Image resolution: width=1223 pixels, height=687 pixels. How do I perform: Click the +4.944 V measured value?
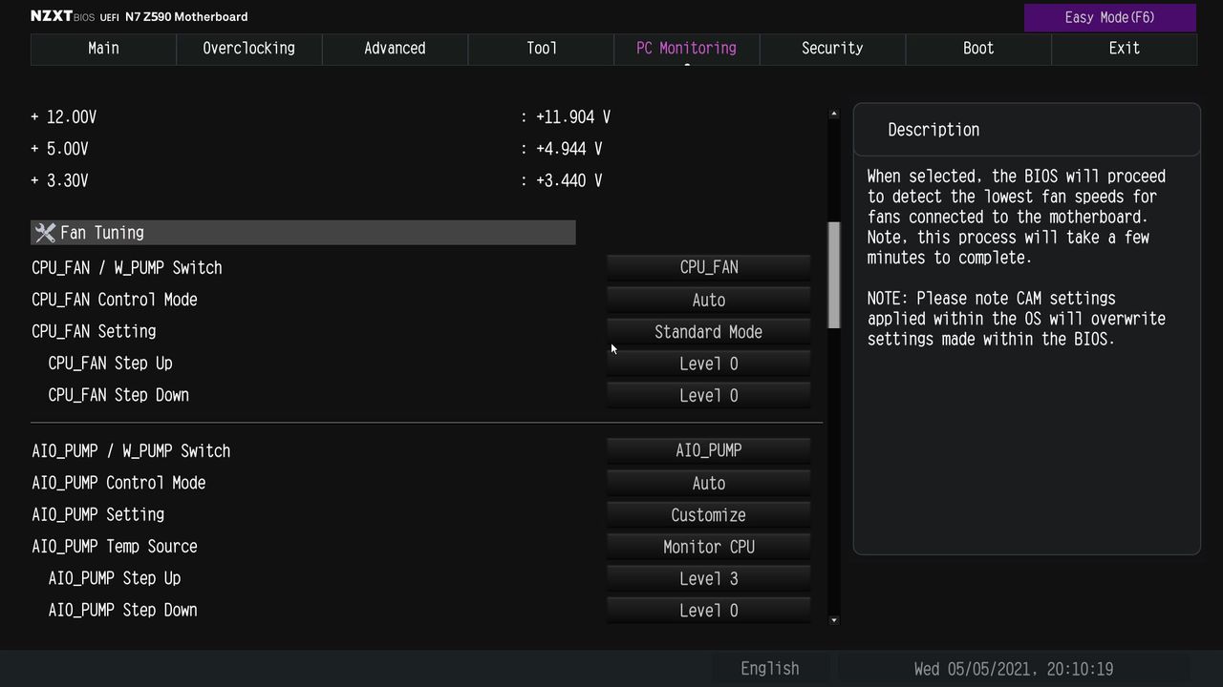pos(569,149)
